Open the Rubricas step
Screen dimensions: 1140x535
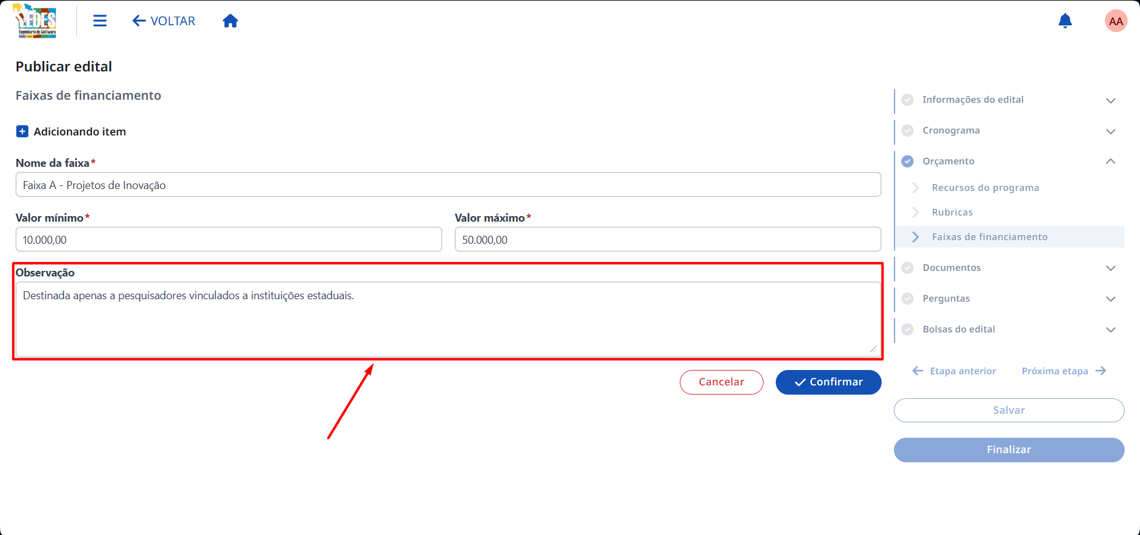point(952,212)
